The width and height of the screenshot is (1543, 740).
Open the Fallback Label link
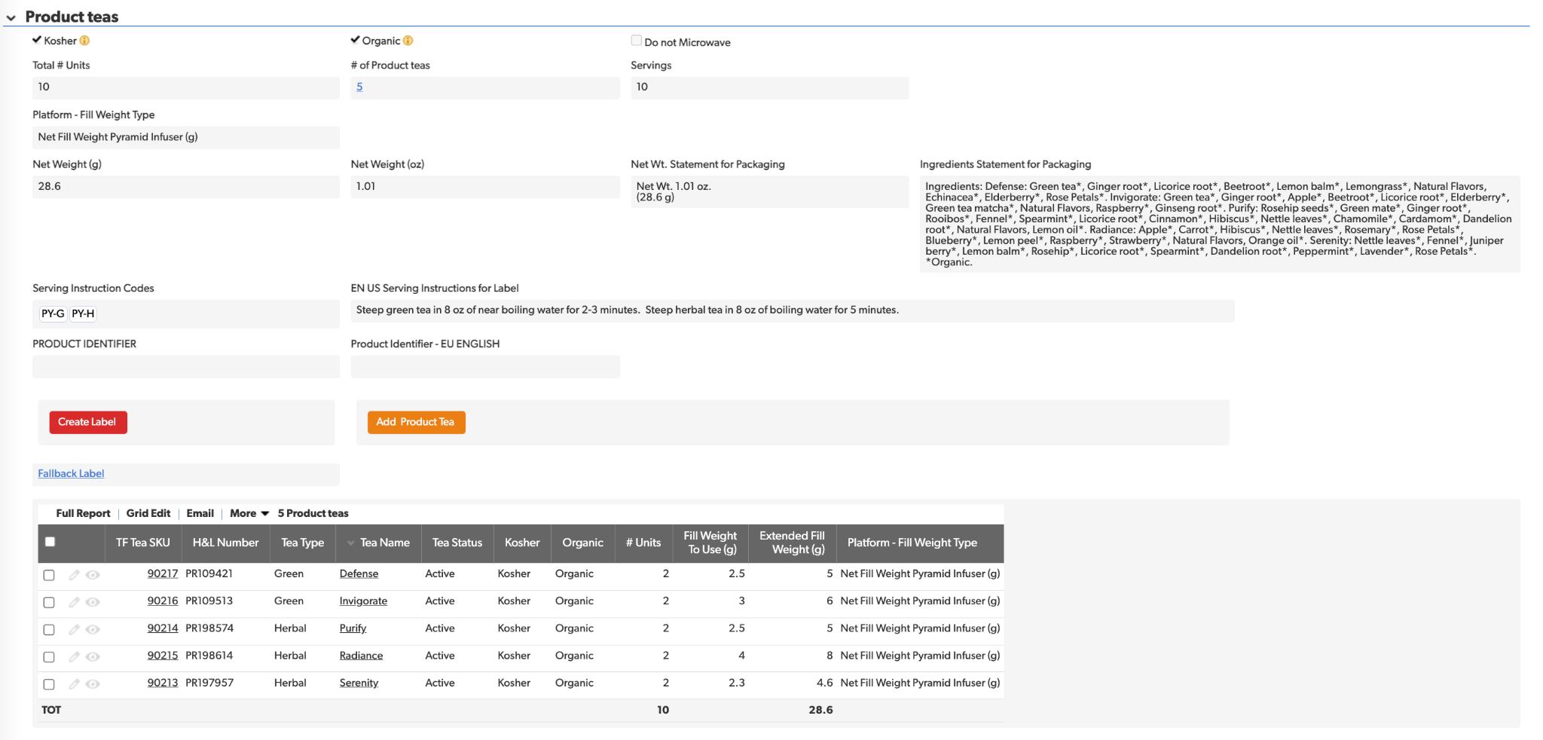(x=71, y=473)
